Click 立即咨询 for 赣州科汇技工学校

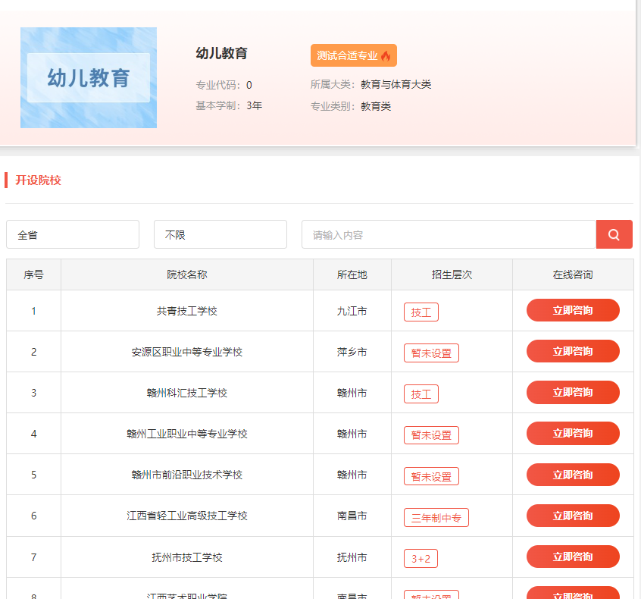[x=572, y=392]
